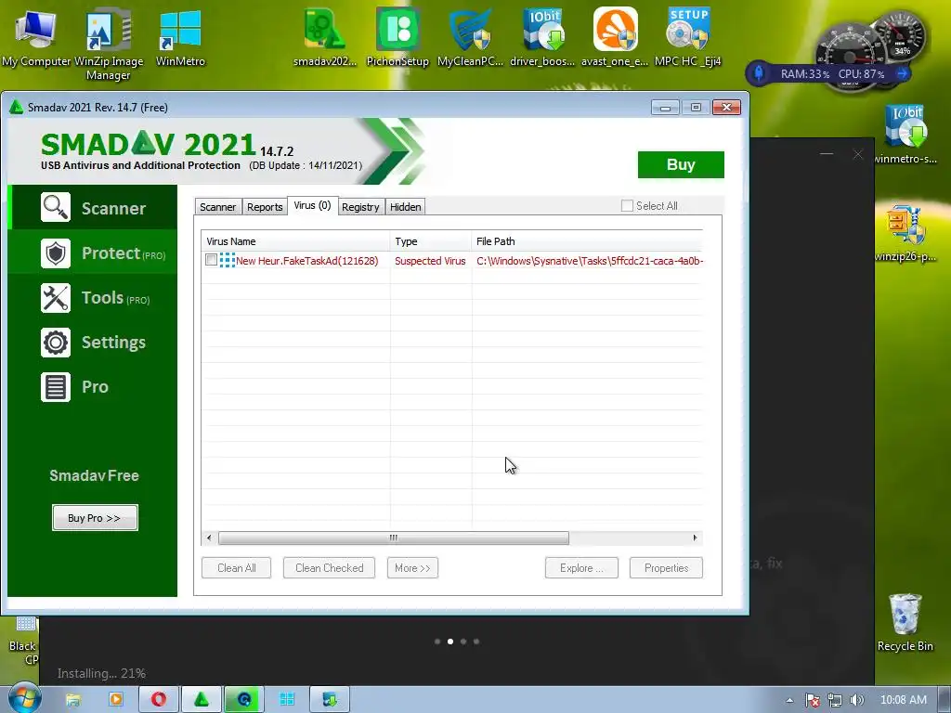Screen dimensions: 951x713
Task: Show hidden tray icons arrow
Action: pyautogui.click(x=789, y=700)
